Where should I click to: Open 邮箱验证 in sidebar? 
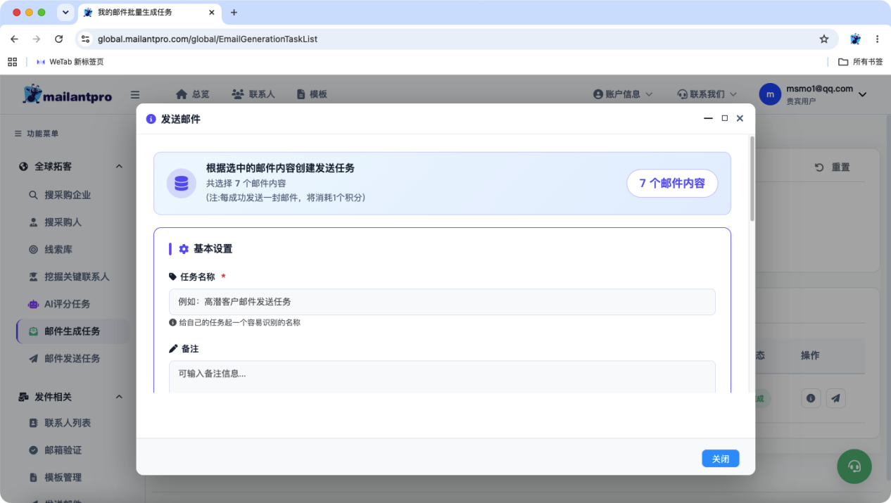pyautogui.click(x=63, y=450)
